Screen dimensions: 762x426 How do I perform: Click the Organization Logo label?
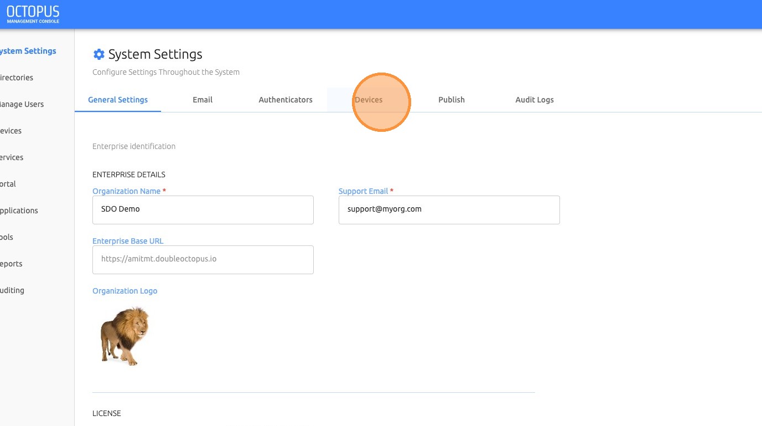pos(125,291)
